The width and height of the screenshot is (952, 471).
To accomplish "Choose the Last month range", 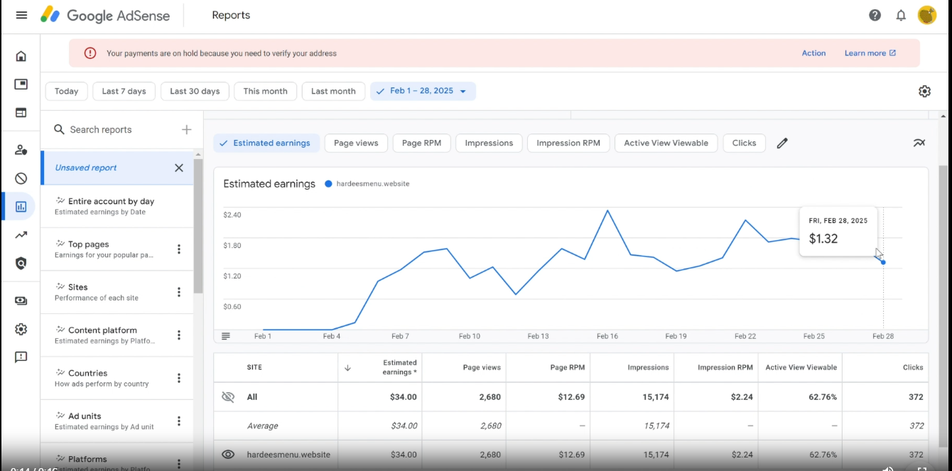I will [333, 91].
